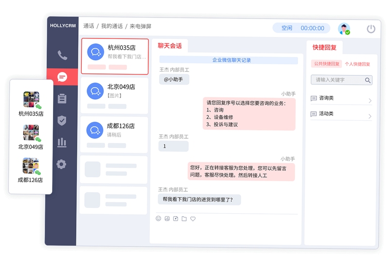Attach a video with the play icon
Screen dimensions: 389x259
(x=176, y=219)
